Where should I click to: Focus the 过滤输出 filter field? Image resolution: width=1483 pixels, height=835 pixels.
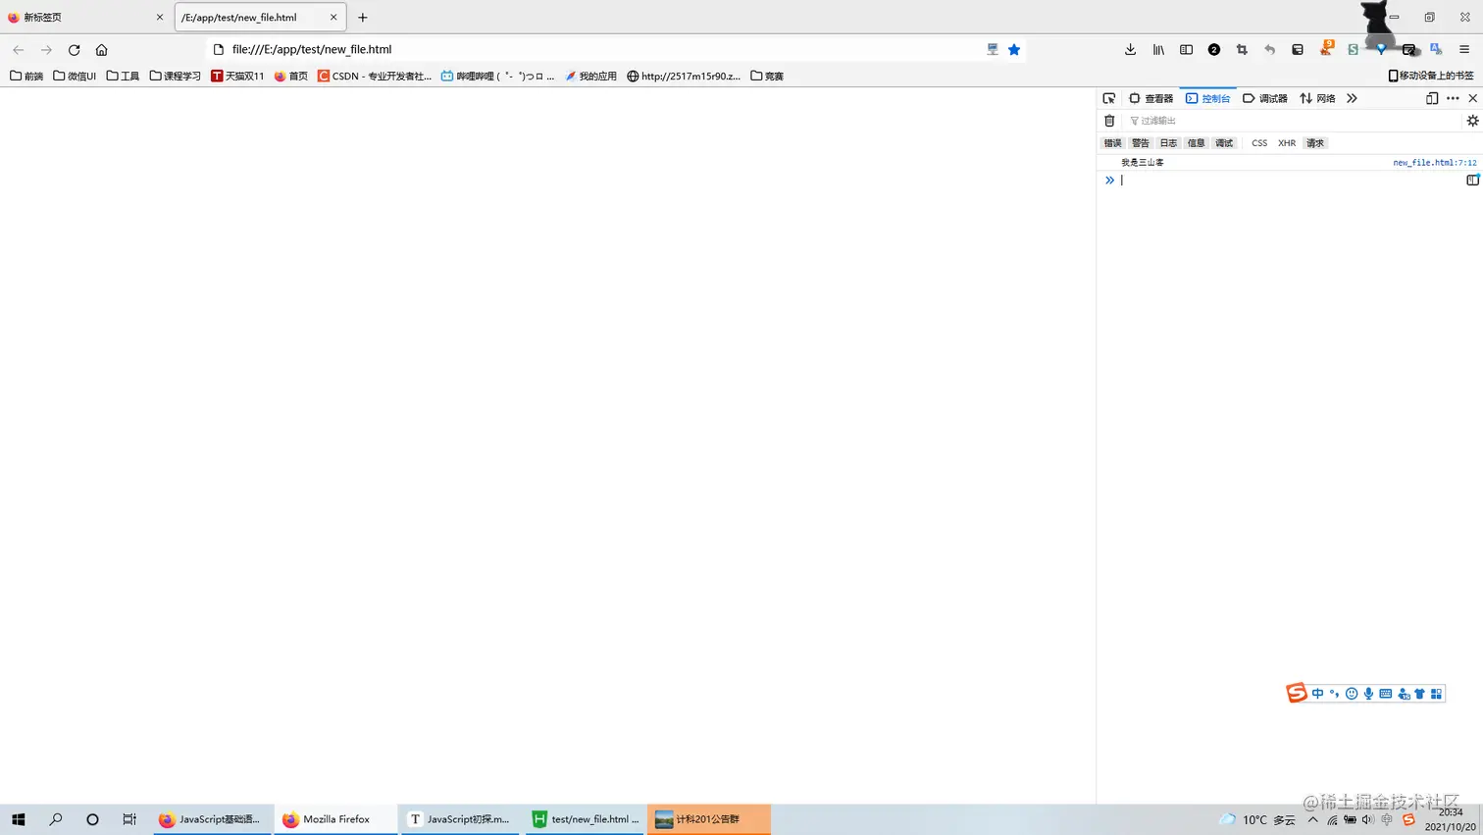(1292, 121)
